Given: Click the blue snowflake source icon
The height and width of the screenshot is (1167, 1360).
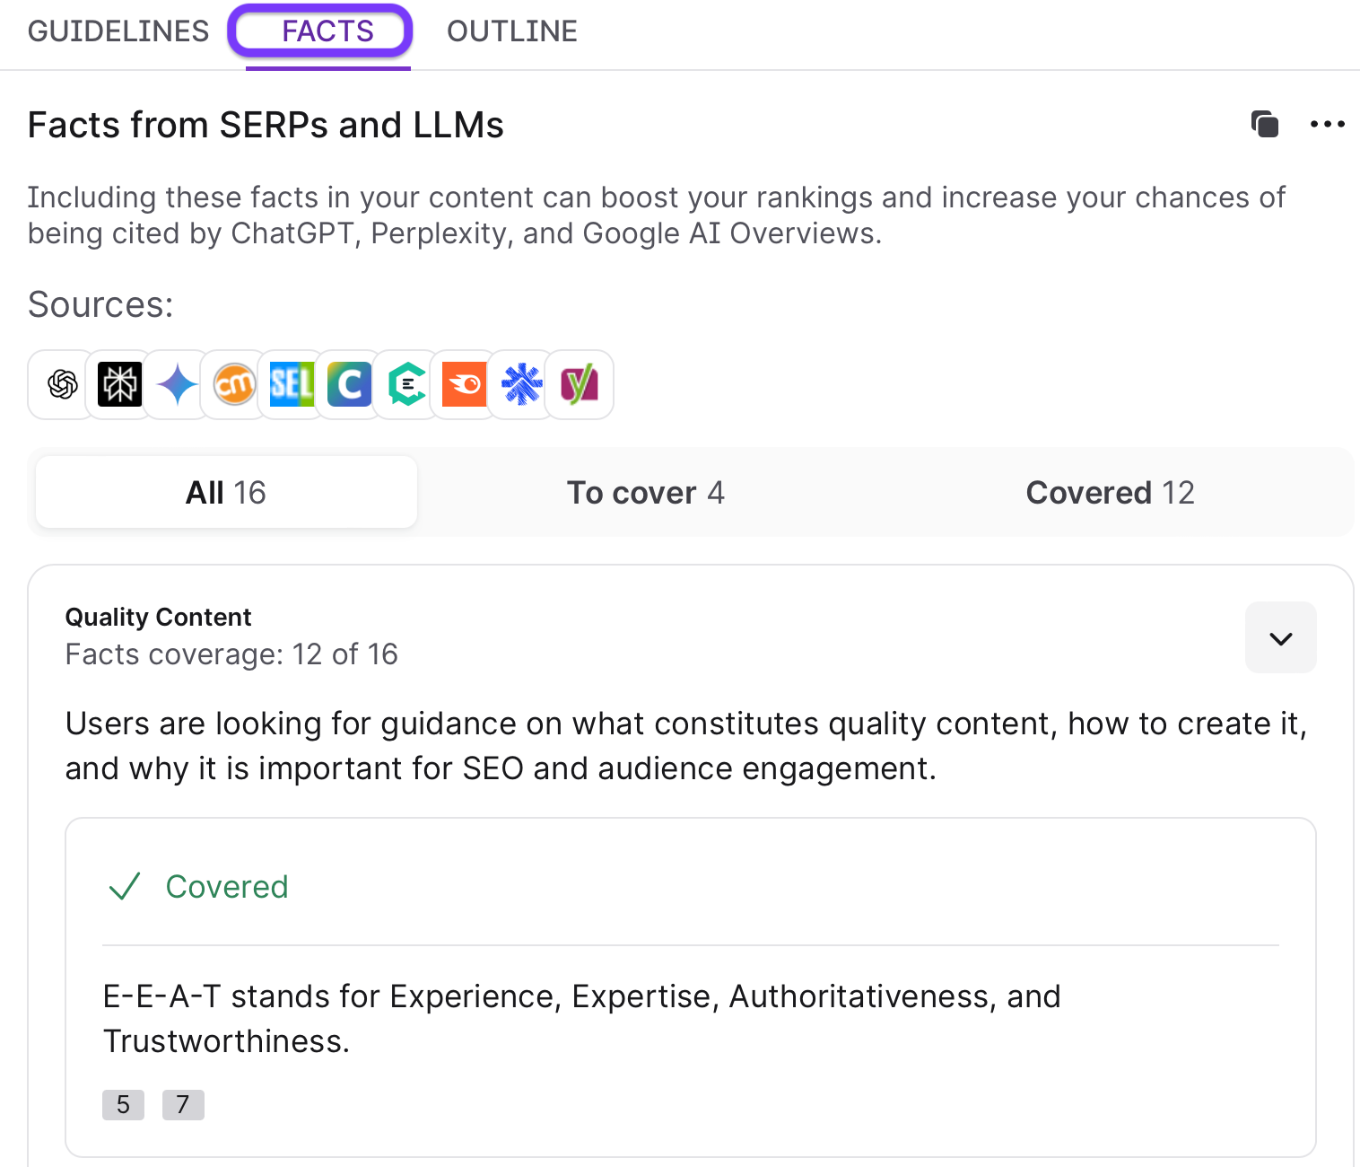Looking at the screenshot, I should [x=522, y=385].
